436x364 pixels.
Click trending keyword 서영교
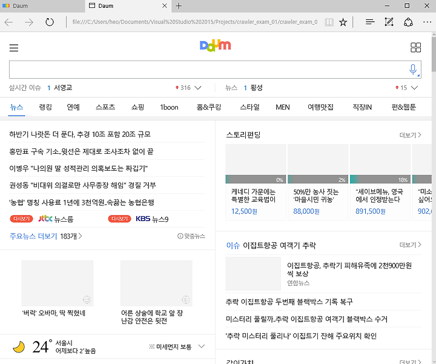(63, 88)
